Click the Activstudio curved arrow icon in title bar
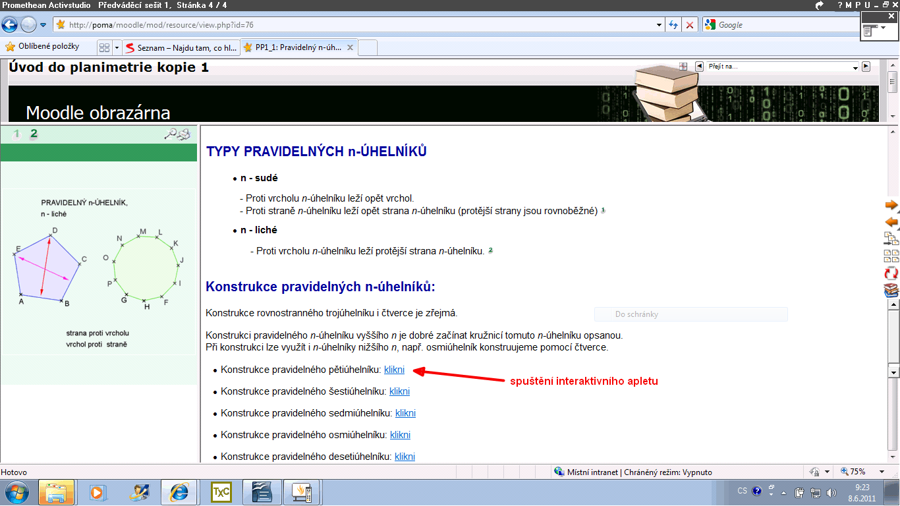 click(x=820, y=5)
